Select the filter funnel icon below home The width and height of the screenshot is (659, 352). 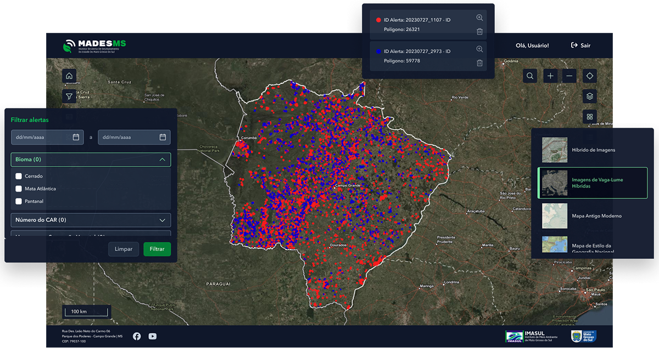pos(69,96)
